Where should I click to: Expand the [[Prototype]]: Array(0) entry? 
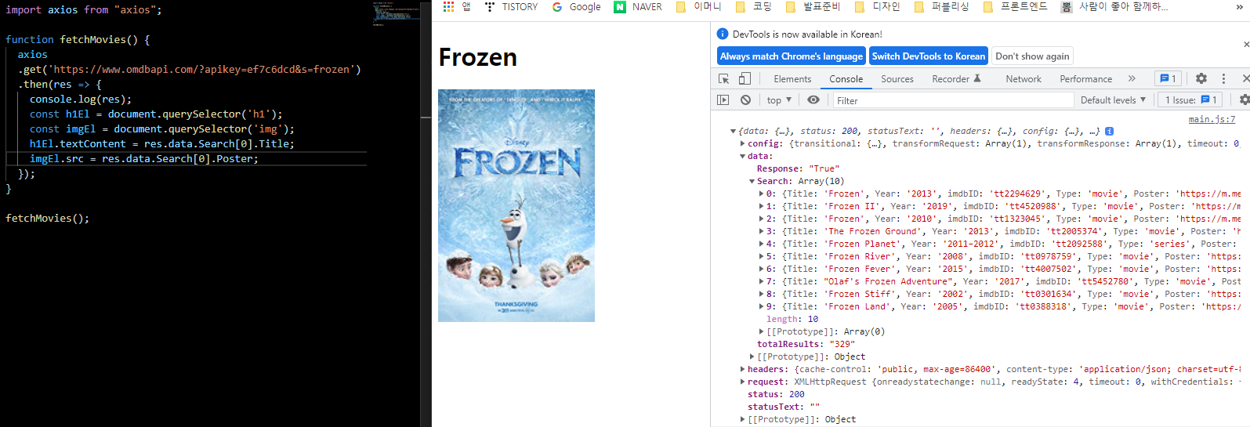pyautogui.click(x=761, y=332)
